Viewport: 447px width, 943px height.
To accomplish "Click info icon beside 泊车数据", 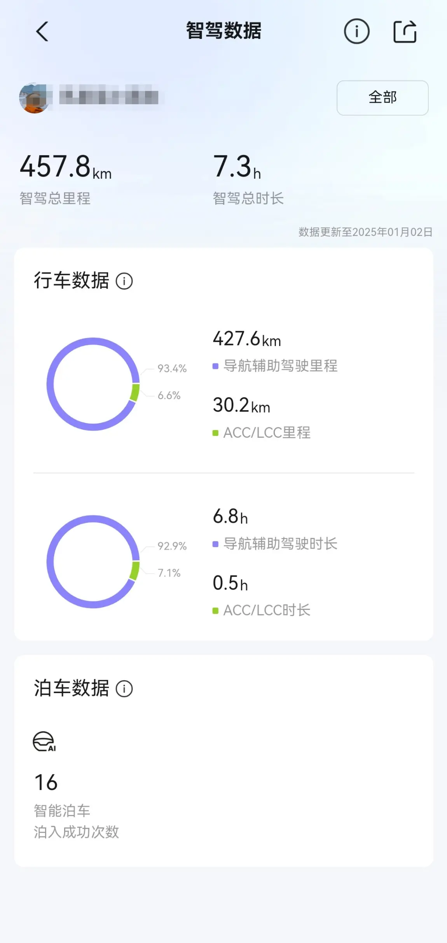I will pyautogui.click(x=124, y=688).
